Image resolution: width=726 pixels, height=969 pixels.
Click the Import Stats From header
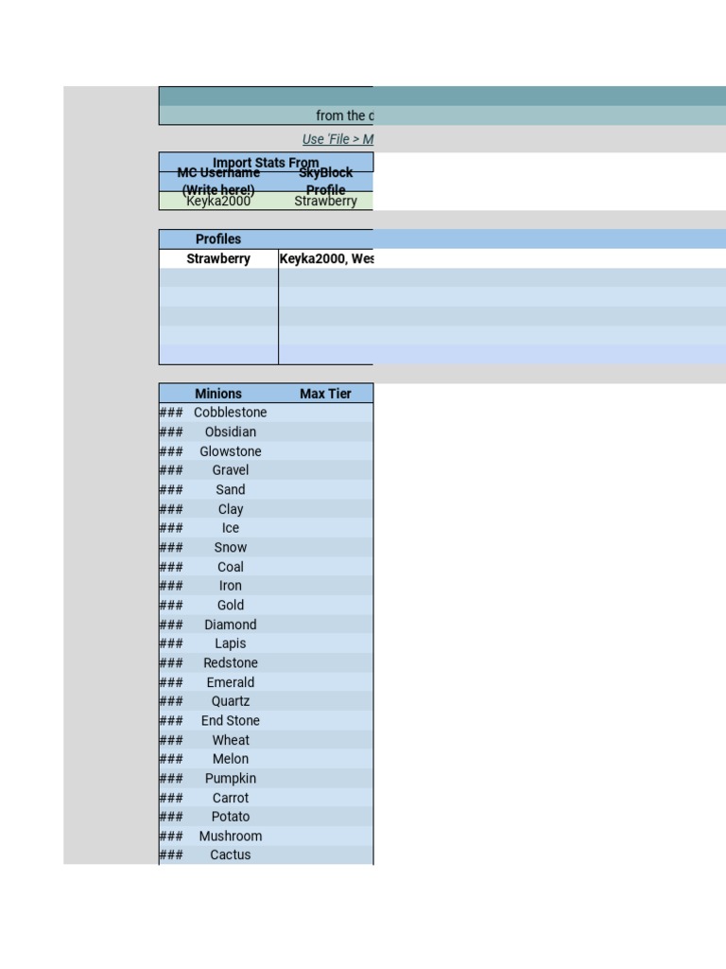tap(266, 162)
